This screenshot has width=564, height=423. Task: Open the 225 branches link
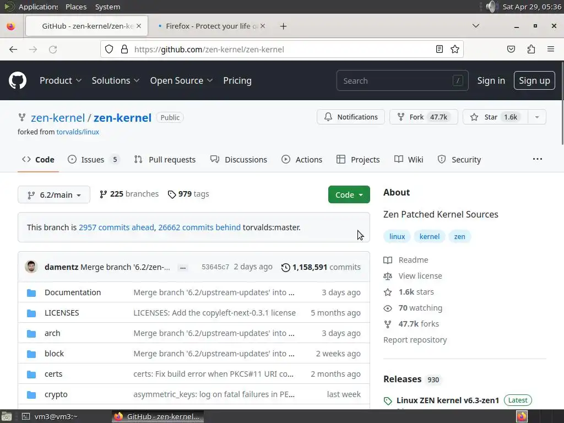129,194
